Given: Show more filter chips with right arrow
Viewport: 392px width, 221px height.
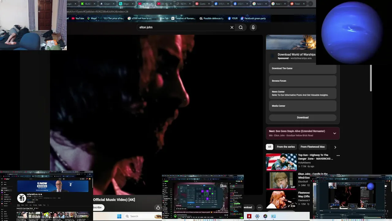Looking at the screenshot, I should (335, 147).
